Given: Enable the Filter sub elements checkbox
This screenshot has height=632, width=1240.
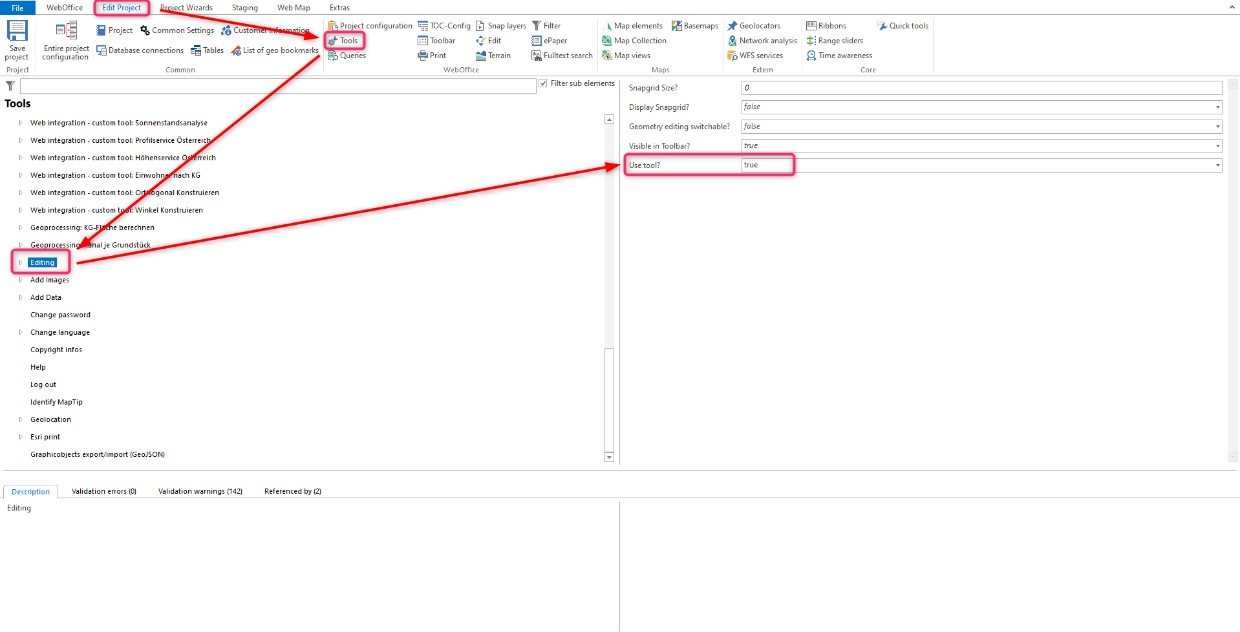Looking at the screenshot, I should 543,83.
